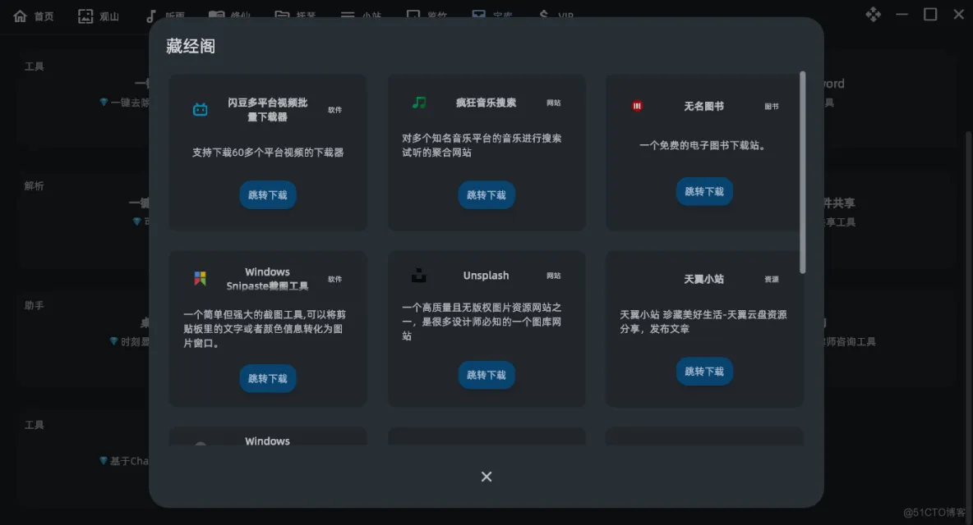Click the 网站 tag on the Unsplash card
Viewport: 973px width, 525px height.
[554, 276]
